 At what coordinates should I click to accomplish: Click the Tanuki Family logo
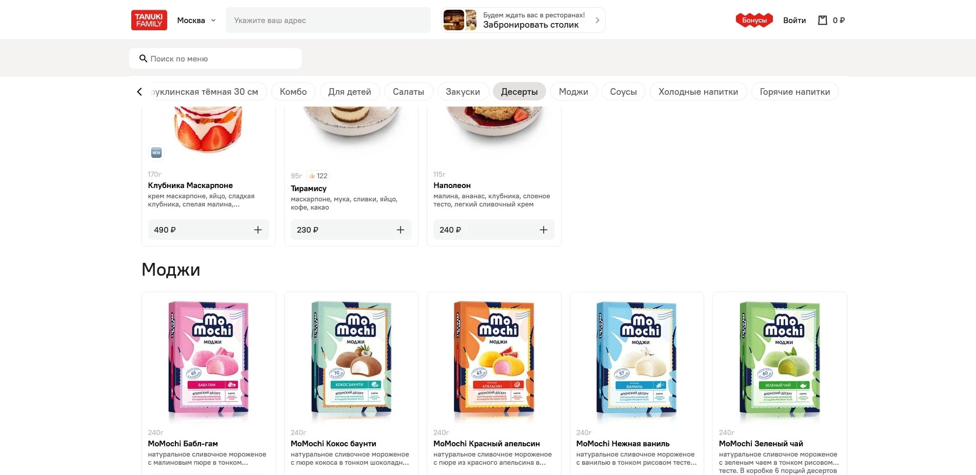click(149, 20)
